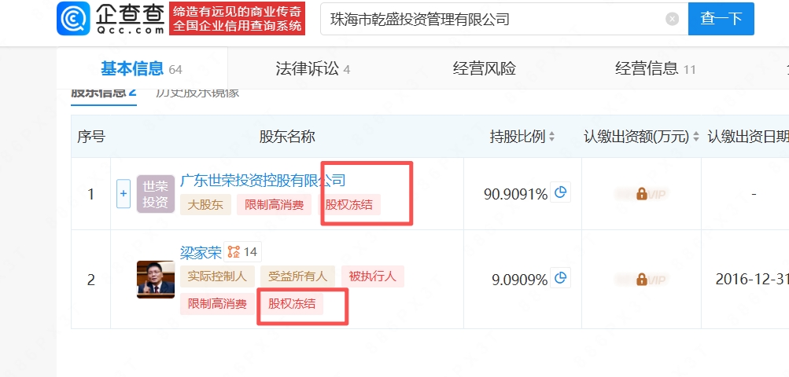Click 股权冻结 tag for 梁家荣
The image size is (789, 377).
tap(292, 304)
